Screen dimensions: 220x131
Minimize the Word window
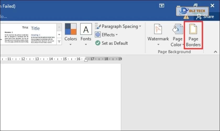[179, 6]
